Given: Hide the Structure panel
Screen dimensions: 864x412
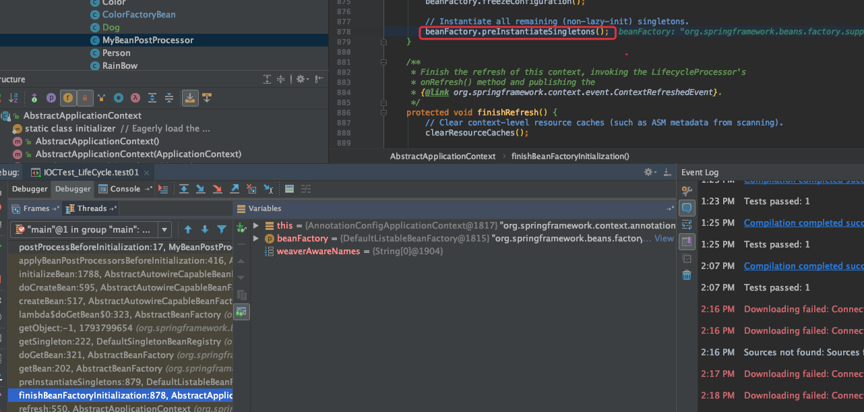Looking at the screenshot, I should pyautogui.click(x=319, y=80).
